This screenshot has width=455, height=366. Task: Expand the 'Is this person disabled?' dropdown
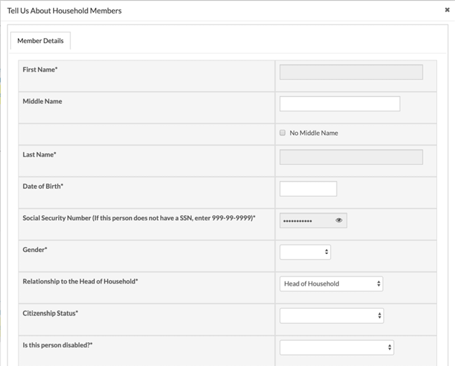click(x=336, y=347)
